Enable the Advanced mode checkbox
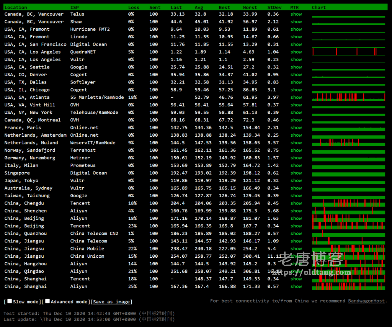This screenshot has width=392, height=327. click(x=47, y=301)
